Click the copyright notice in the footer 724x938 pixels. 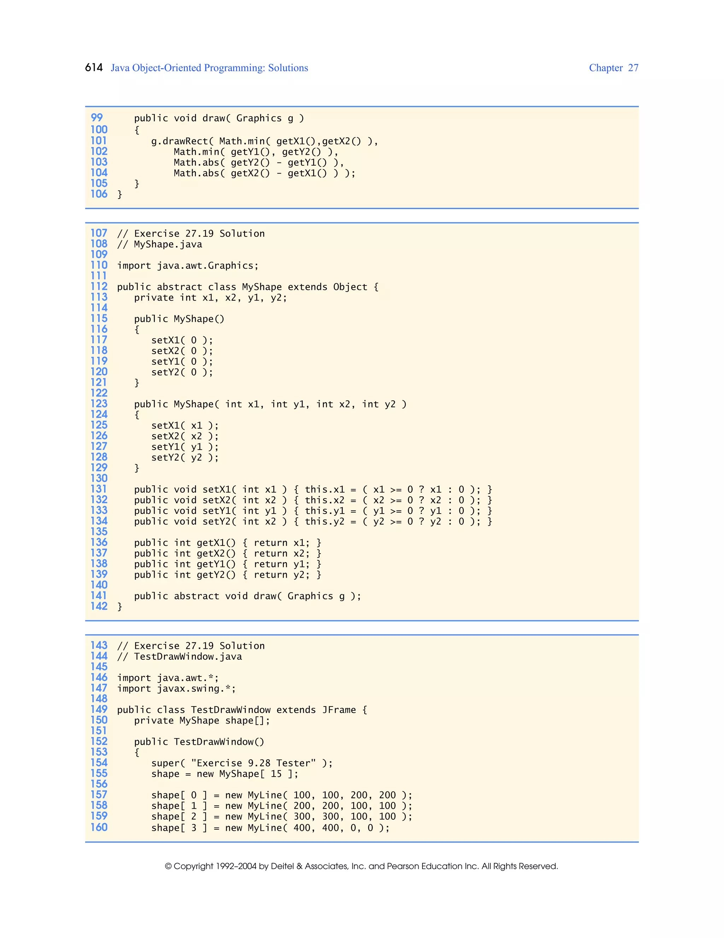pos(362,866)
